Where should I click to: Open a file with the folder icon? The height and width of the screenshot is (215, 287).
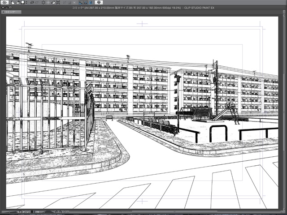coord(17,3)
